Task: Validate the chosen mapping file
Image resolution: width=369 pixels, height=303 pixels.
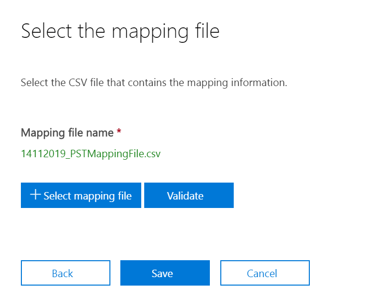Action: [189, 196]
